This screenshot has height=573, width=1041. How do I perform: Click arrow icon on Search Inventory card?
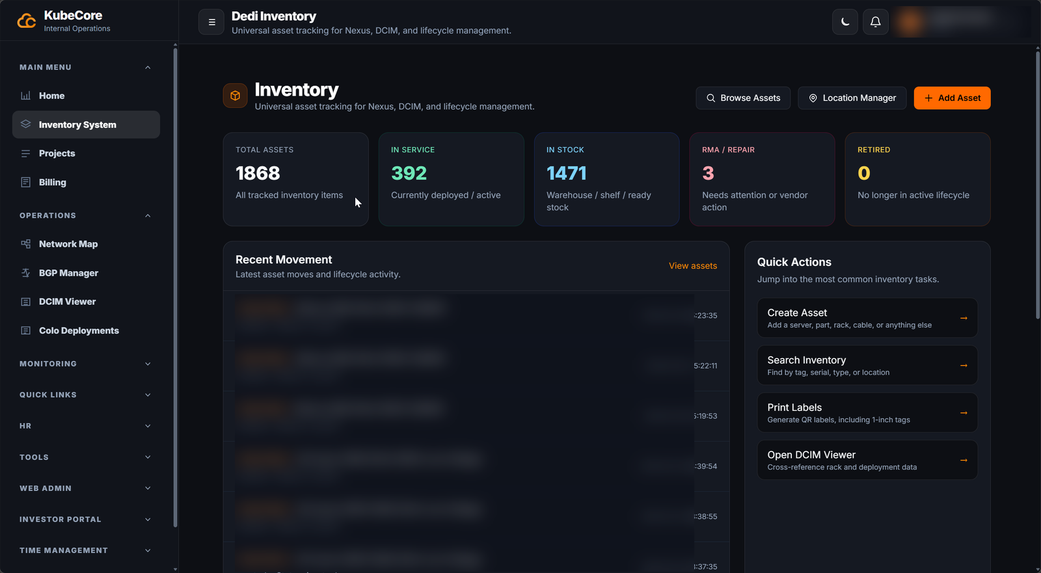point(964,366)
